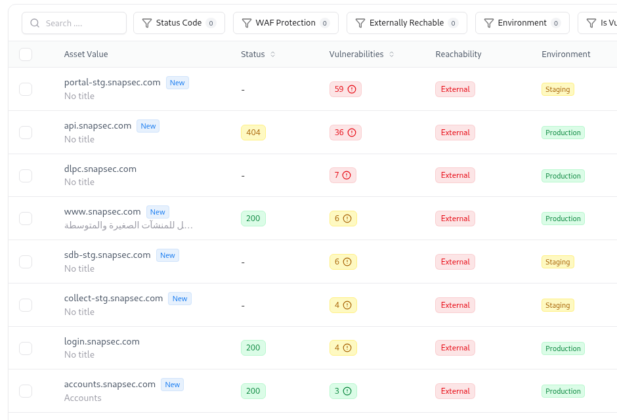Open the api.snapsec.com asset
Image resolution: width=617 pixels, height=420 pixels.
pyautogui.click(x=98, y=126)
